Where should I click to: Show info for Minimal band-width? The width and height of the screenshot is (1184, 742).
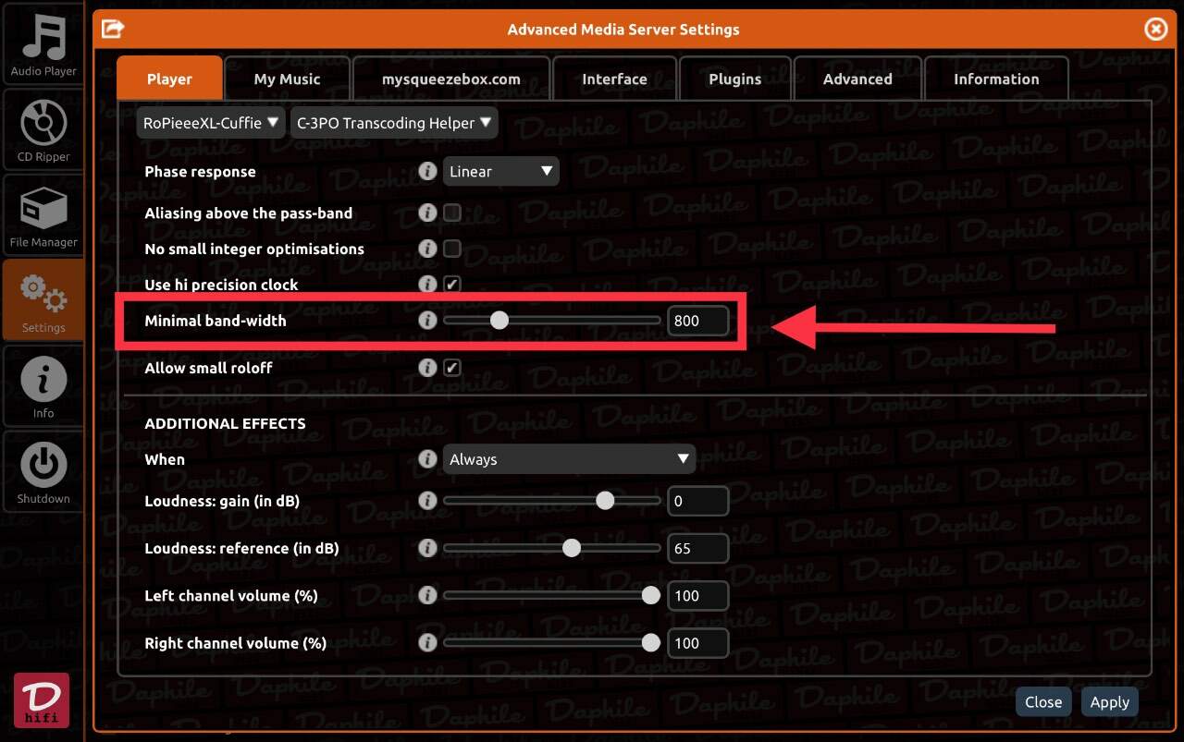[427, 321]
